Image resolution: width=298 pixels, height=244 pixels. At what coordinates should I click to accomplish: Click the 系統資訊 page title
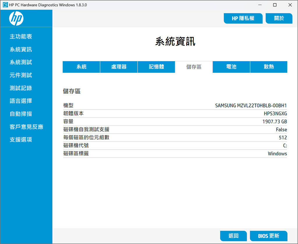[x=175, y=41]
